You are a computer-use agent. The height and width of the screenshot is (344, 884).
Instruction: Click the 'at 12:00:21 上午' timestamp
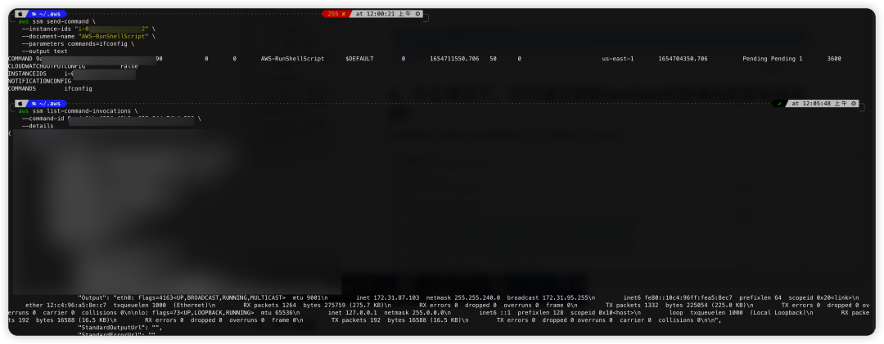pyautogui.click(x=383, y=14)
